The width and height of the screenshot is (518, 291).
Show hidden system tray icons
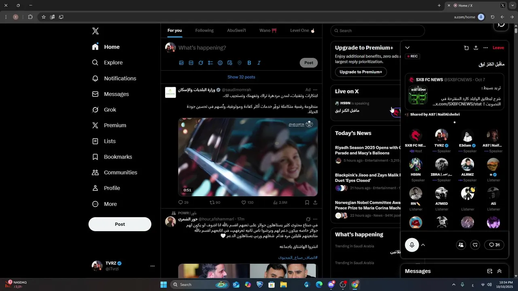(453, 285)
